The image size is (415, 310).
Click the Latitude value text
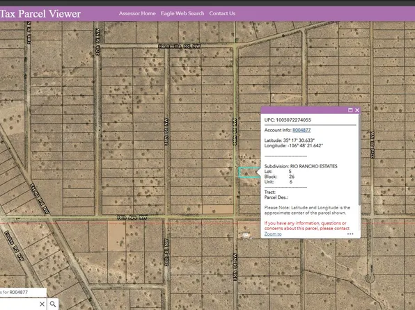click(299, 140)
